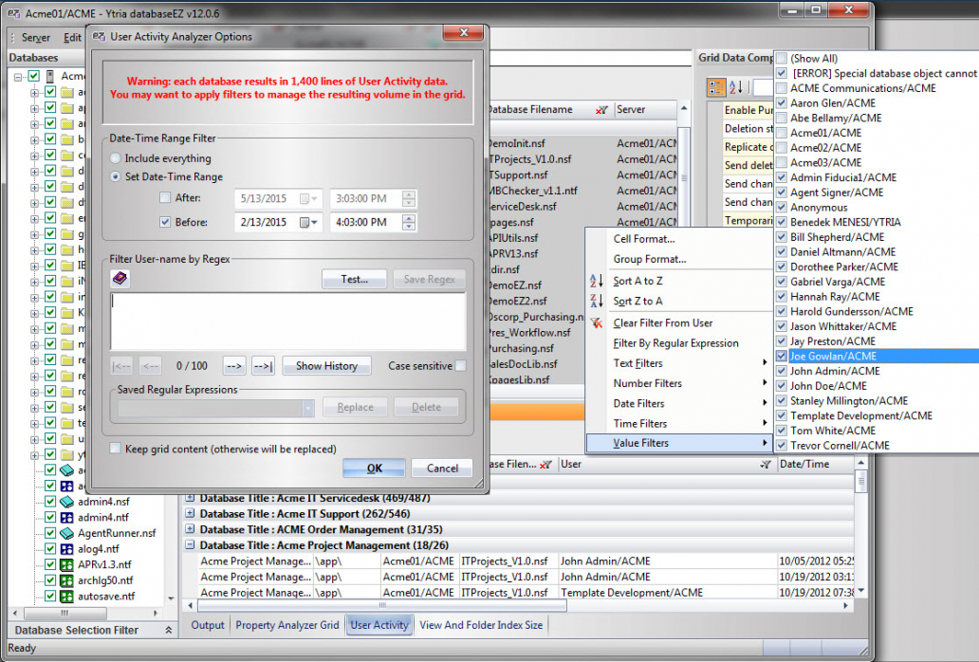Expand the ACME Order Management group
This screenshot has width=979, height=662.
(189, 529)
